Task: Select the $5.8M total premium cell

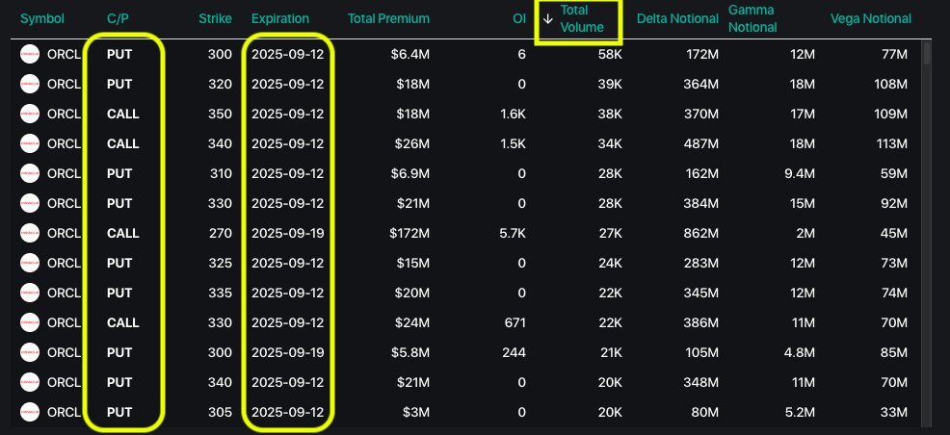Action: 410,353
